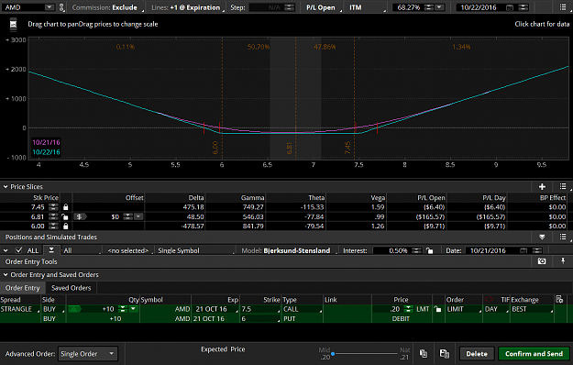Viewport: 573px width, 365px height.
Task: Adjust the Interest 0.50% stepper
Action: (416, 250)
